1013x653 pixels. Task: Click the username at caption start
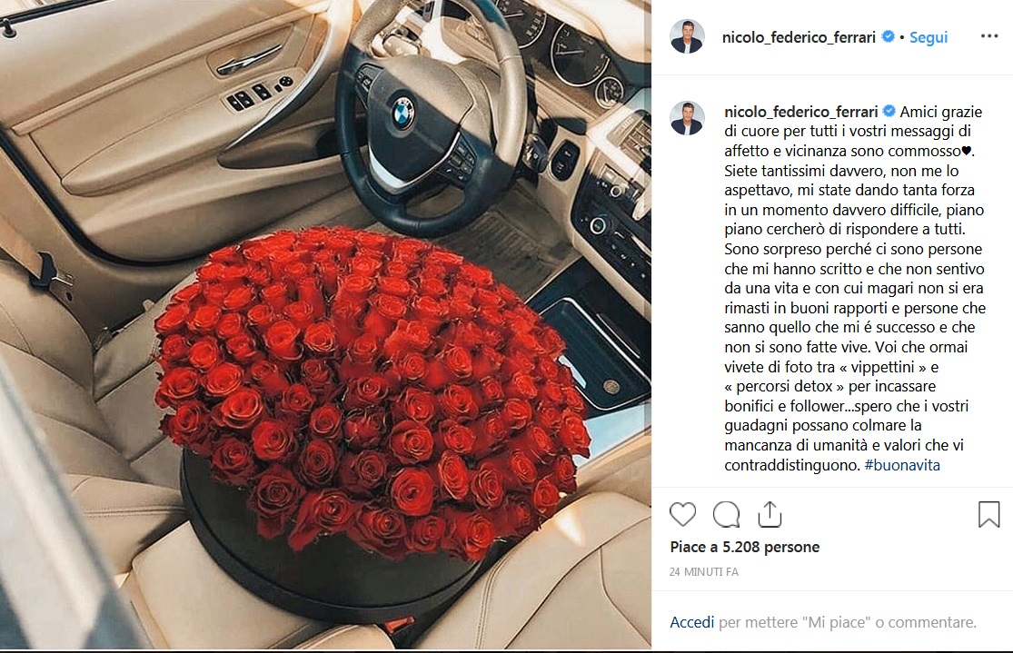(x=801, y=112)
